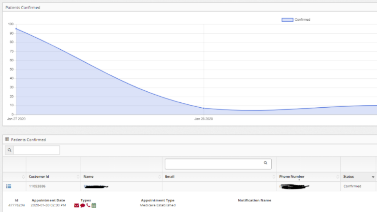Sort table by Status column arrow

(x=373, y=177)
